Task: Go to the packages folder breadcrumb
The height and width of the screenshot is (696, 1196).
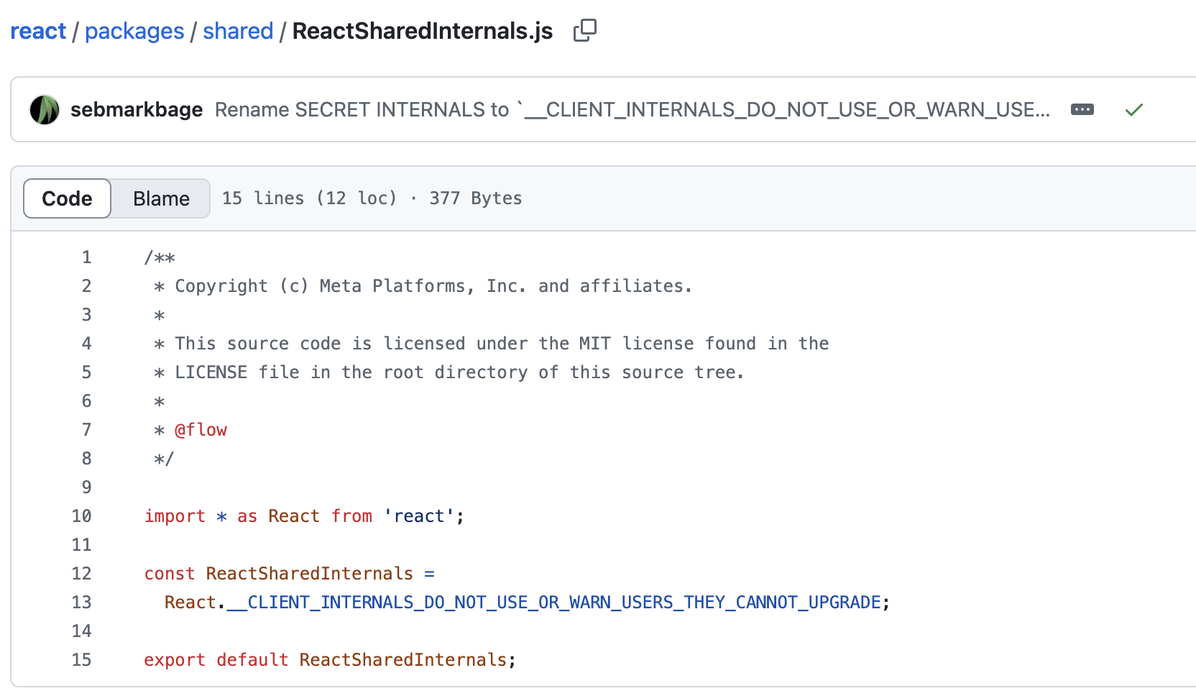Action: click(x=134, y=31)
